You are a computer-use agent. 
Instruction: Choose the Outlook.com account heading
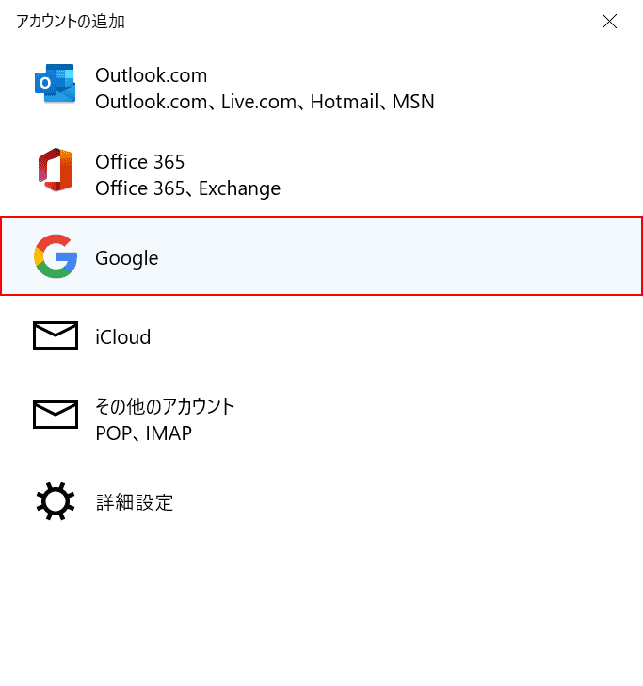[x=152, y=75]
